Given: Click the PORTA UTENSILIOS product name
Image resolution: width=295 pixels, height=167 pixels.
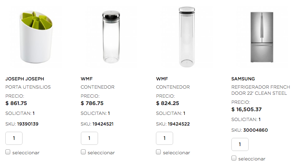Looking at the screenshot, I should (x=28, y=87).
